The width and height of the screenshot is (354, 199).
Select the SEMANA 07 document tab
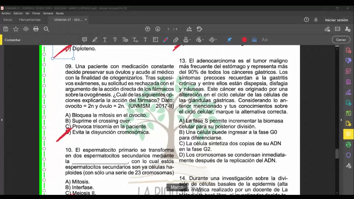(68, 20)
